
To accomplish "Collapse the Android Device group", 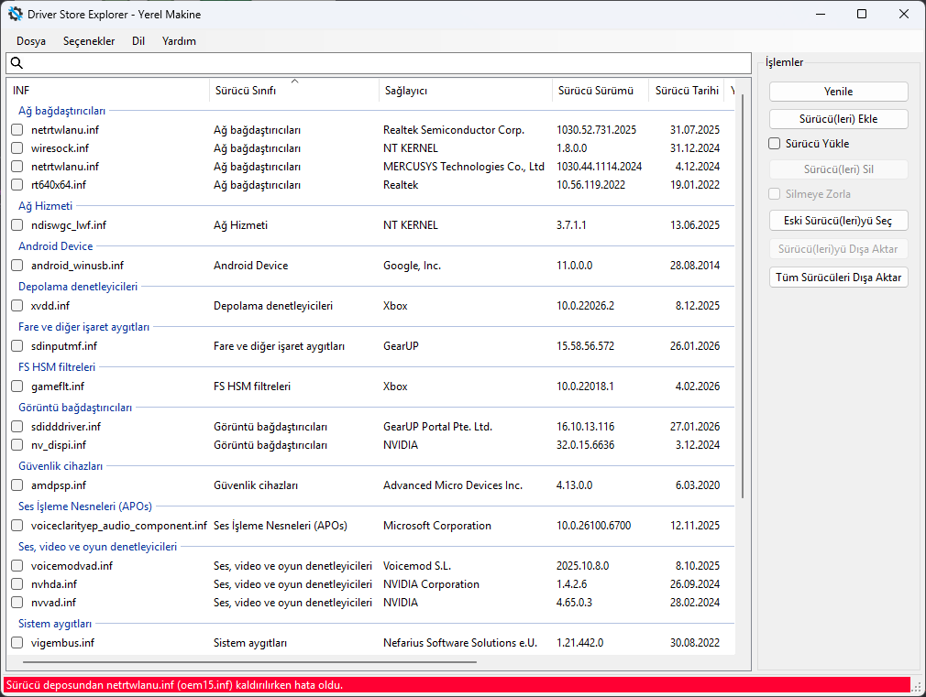I will (56, 246).
